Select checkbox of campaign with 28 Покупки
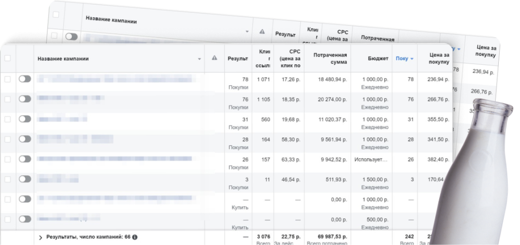The width and height of the screenshot is (520, 245). (x=7, y=139)
